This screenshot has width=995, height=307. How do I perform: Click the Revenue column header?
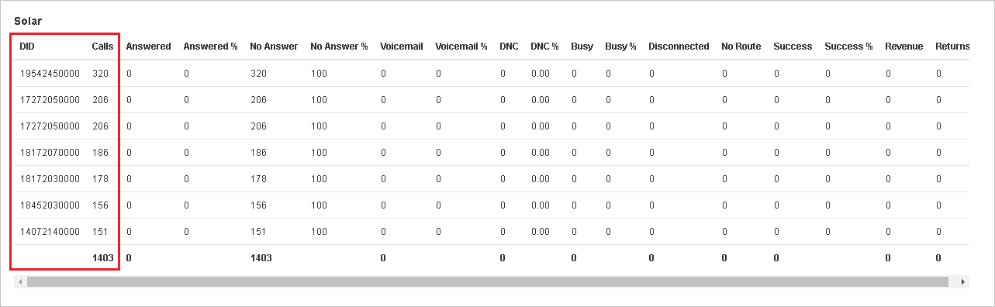[904, 47]
